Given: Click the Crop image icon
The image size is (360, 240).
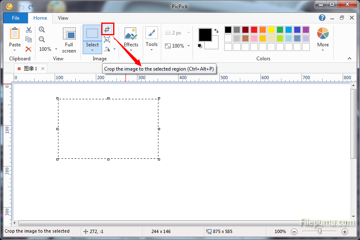Looking at the screenshot, I should (x=107, y=29).
